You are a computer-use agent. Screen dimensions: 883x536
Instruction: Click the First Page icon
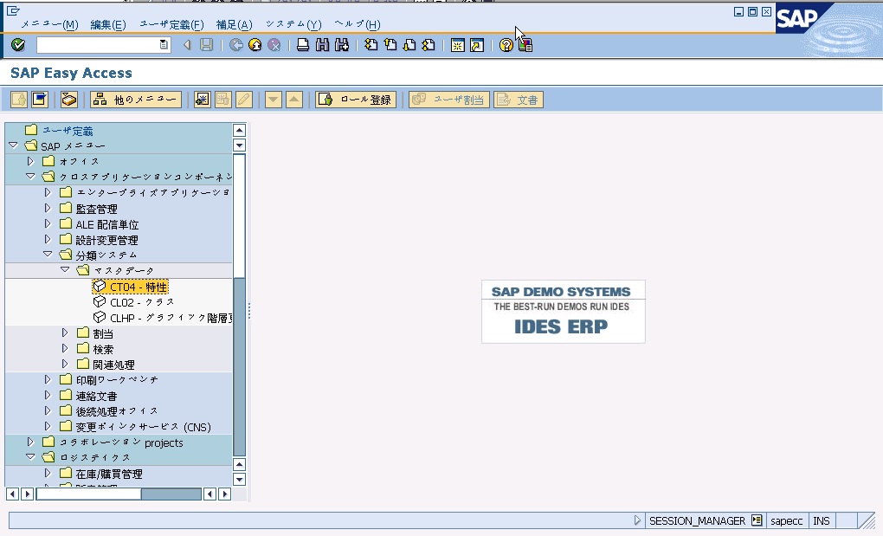pyautogui.click(x=371, y=44)
